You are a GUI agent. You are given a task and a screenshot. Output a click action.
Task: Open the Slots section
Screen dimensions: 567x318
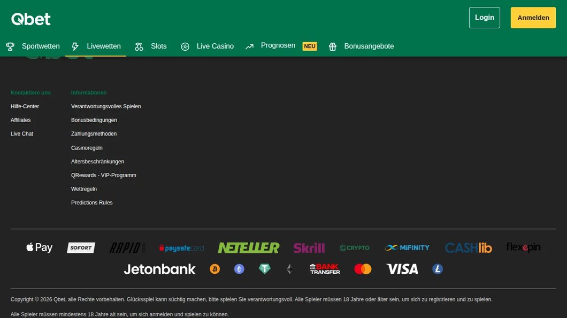[x=159, y=46]
